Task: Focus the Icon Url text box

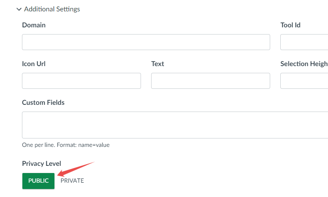Action: click(x=81, y=81)
